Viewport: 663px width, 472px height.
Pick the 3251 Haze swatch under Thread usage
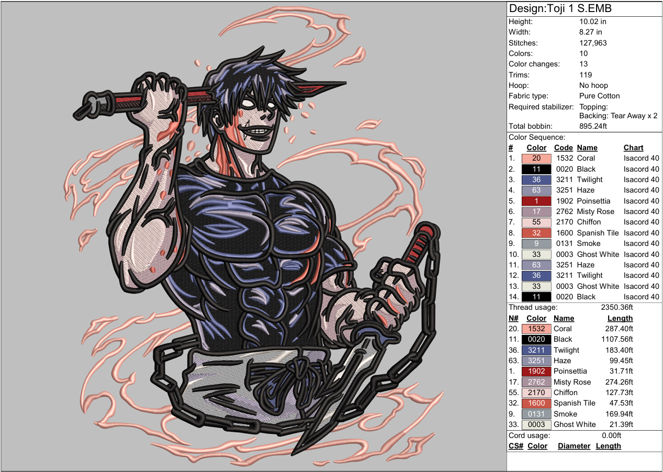coord(536,361)
